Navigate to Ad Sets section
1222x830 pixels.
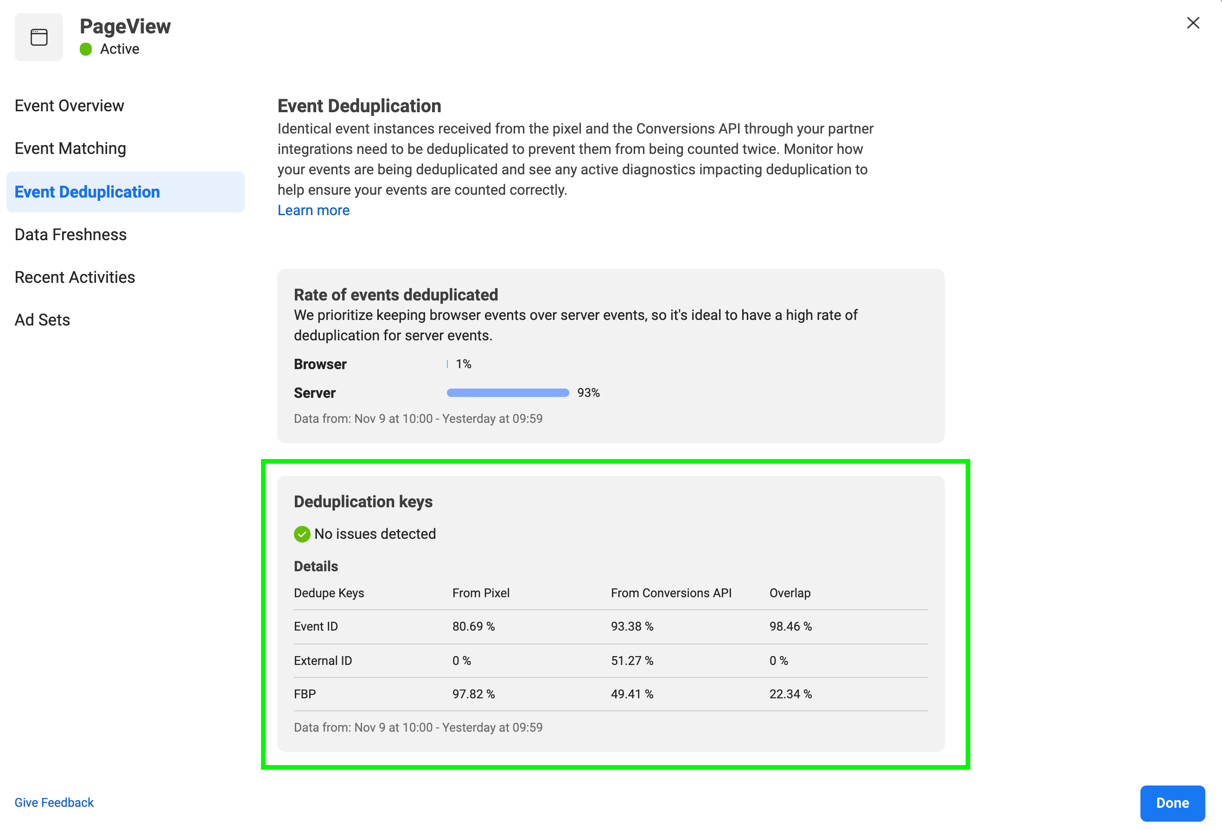click(42, 319)
